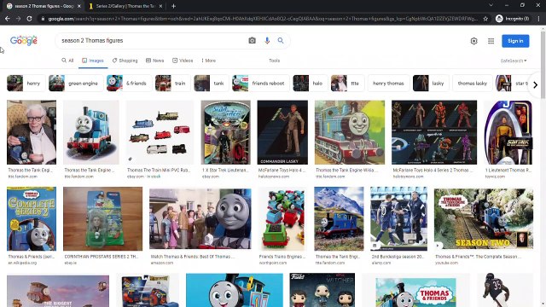The height and width of the screenshot is (307, 546).
Task: Open the Incognito profile indicator
Action: (x=513, y=19)
